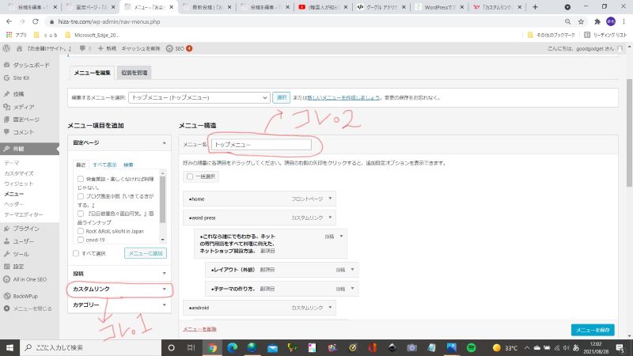Open the Windows Start menu
Image resolution: width=633 pixels, height=356 pixels.
click(x=9, y=347)
